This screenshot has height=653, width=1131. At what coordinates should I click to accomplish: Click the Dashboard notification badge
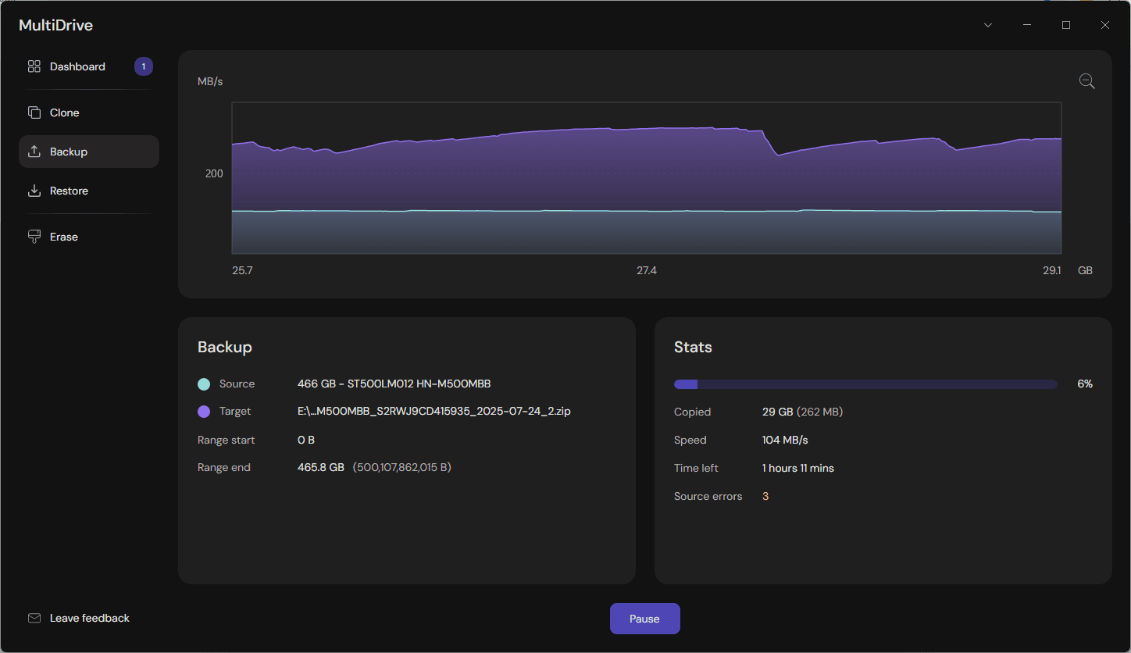click(143, 66)
